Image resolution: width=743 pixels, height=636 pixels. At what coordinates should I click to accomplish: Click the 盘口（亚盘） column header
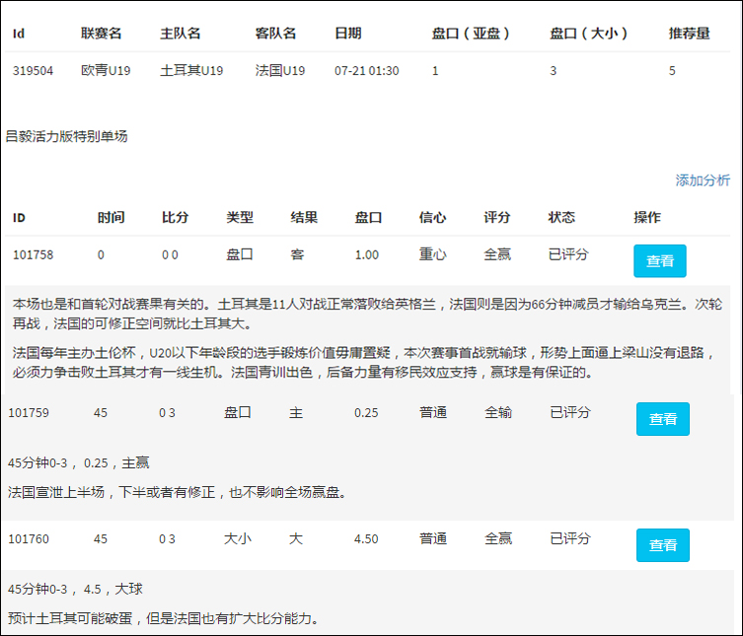tap(471, 34)
